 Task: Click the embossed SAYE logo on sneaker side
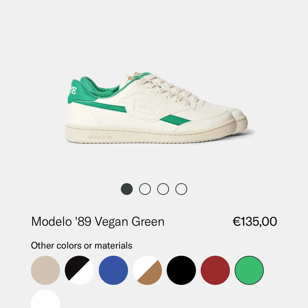146,107
